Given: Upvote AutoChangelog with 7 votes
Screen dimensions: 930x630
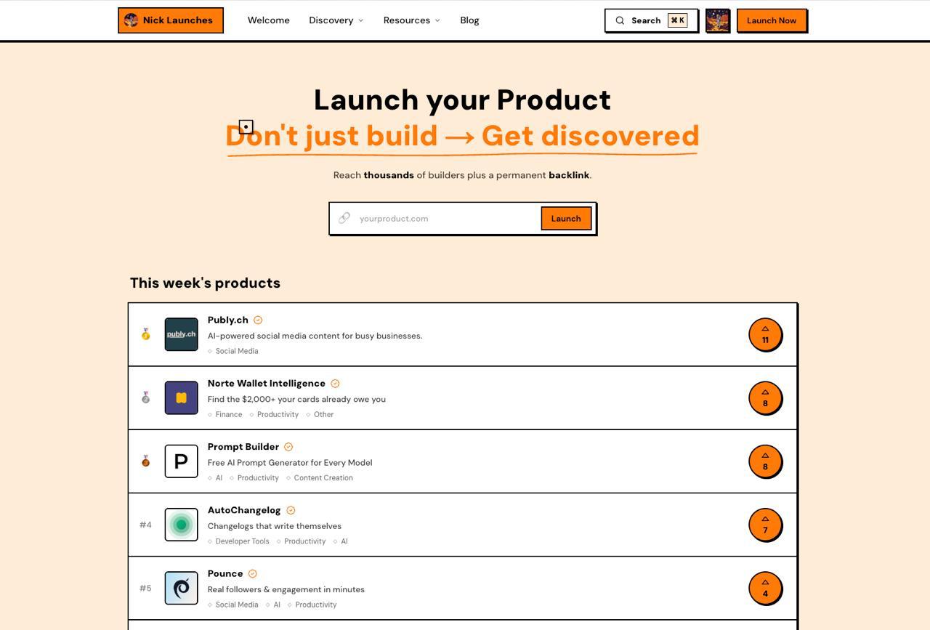Looking at the screenshot, I should click(765, 525).
